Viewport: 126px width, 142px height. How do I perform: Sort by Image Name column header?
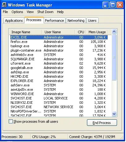(25, 32)
